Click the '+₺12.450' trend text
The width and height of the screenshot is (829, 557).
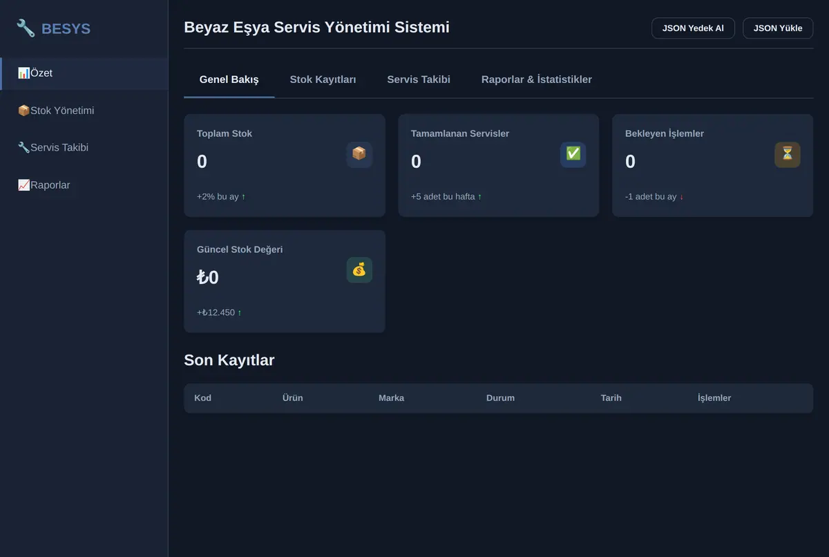point(219,312)
